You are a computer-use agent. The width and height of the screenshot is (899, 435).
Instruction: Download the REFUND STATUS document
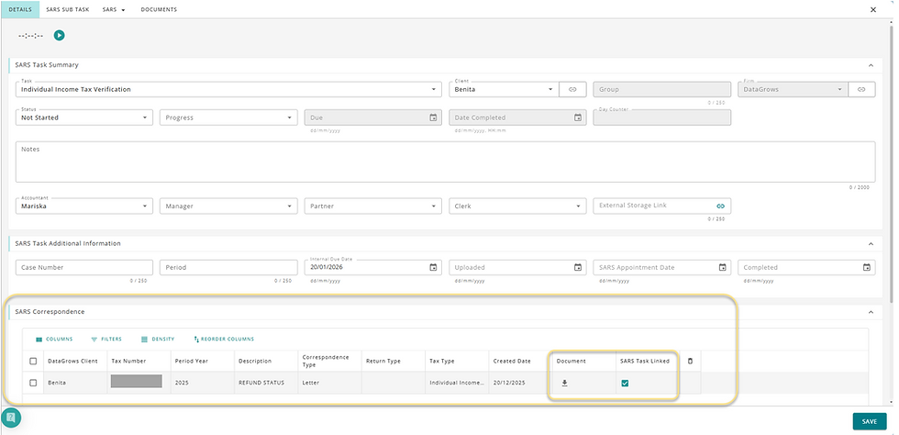(x=565, y=383)
